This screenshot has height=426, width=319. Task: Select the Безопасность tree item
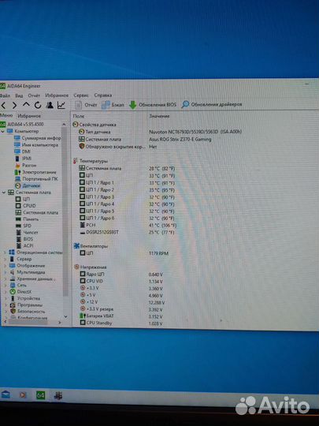click(x=28, y=312)
